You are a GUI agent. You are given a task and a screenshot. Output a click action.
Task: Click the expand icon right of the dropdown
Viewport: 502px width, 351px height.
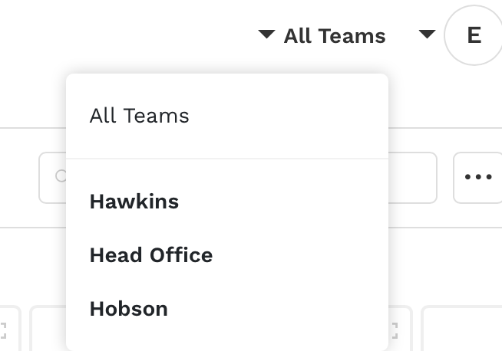pos(395,330)
